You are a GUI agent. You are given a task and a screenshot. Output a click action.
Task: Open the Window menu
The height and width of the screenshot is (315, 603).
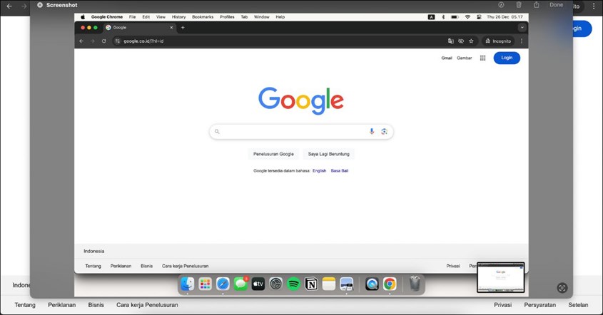[261, 17]
